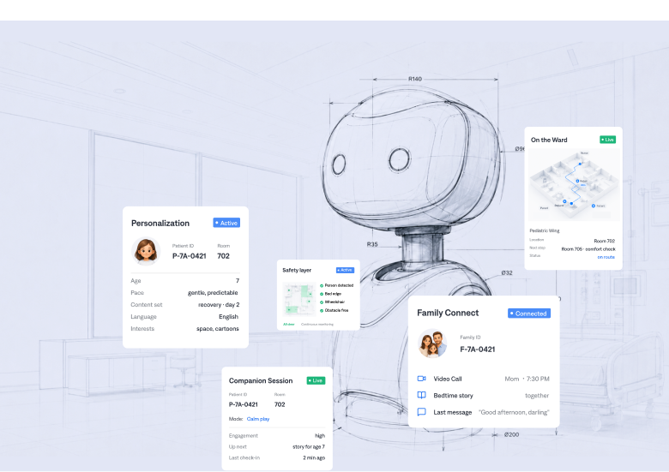The width and height of the screenshot is (669, 472).
Task: Click the Person detected green check
Action: [x=322, y=285]
